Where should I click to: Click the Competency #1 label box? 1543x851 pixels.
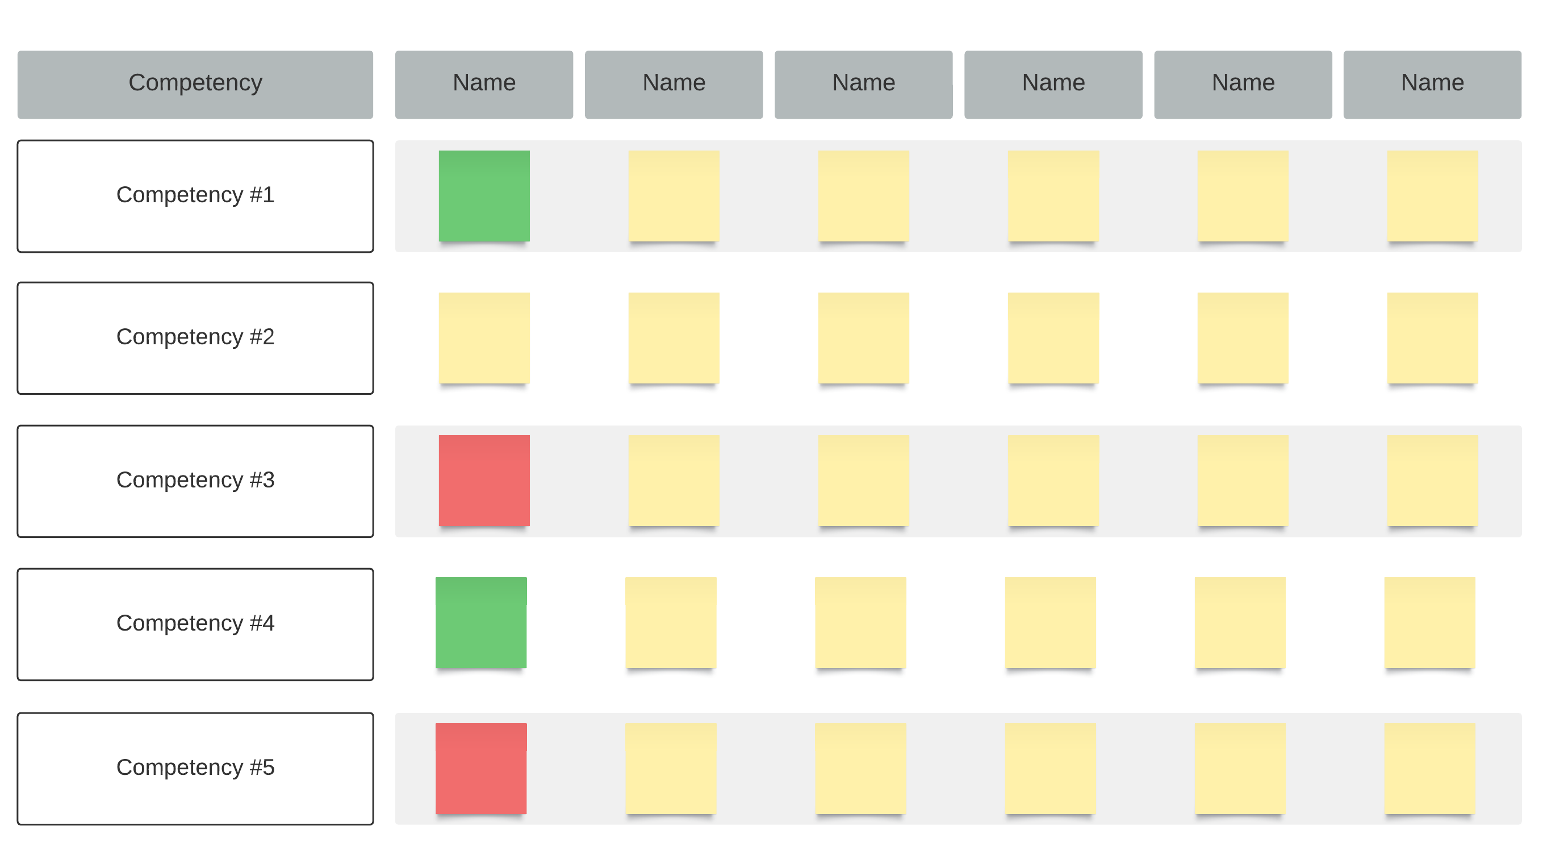[195, 196]
